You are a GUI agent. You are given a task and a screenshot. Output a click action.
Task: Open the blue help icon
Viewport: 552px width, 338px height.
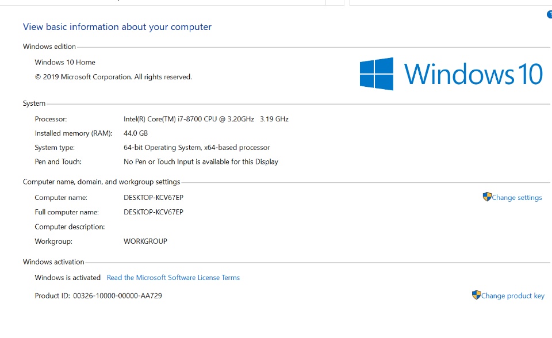point(550,14)
